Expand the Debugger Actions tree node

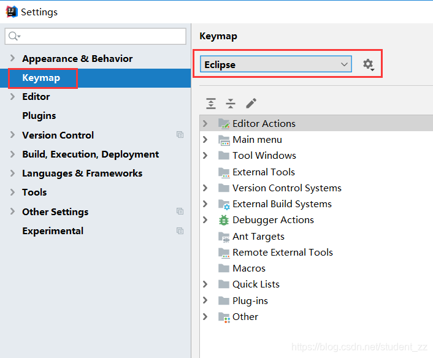point(205,220)
